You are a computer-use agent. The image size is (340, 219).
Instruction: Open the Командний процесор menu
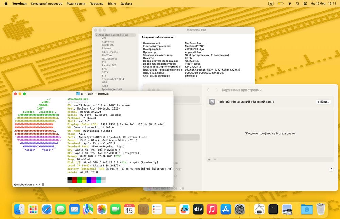click(47, 4)
